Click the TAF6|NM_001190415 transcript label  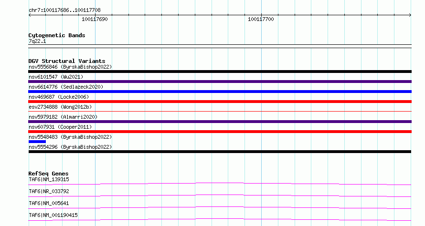coord(53,215)
